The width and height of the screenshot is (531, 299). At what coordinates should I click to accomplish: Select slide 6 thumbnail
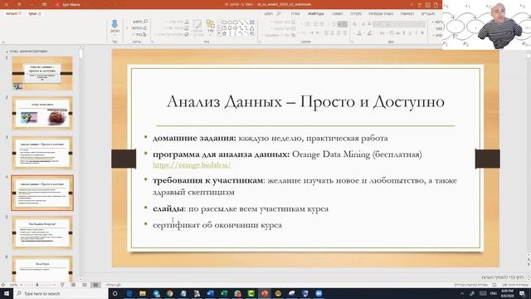(x=42, y=269)
